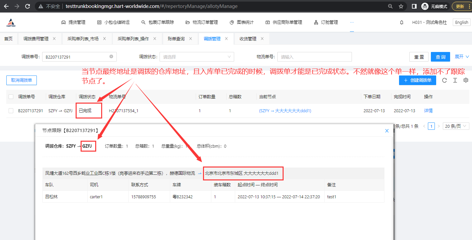Tick the select-all checkbox in the table header
This screenshot has height=240, width=472.
click(11, 97)
